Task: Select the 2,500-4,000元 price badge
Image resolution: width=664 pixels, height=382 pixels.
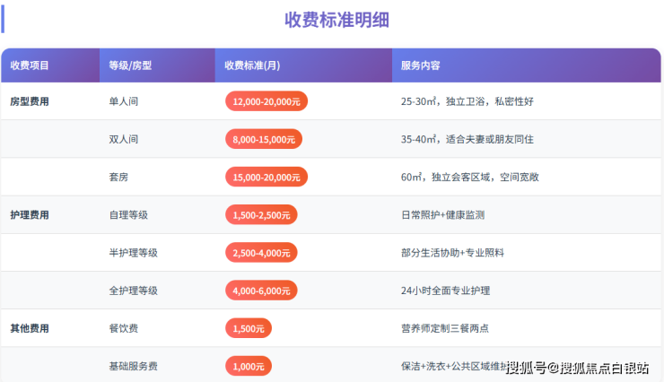Action: (261, 253)
